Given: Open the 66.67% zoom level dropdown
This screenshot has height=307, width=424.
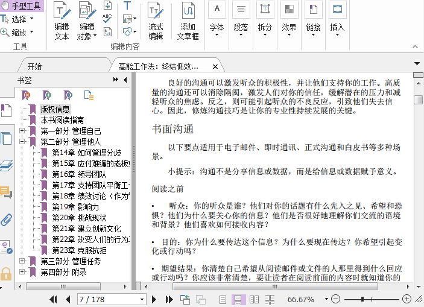Looking at the screenshot, I should pyautogui.click(x=326, y=299).
